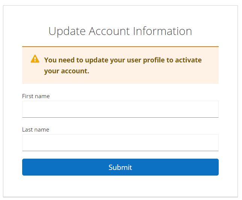Place cursor in the Last name field
Image resolution: width=242 pixels, height=200 pixels.
(x=120, y=142)
